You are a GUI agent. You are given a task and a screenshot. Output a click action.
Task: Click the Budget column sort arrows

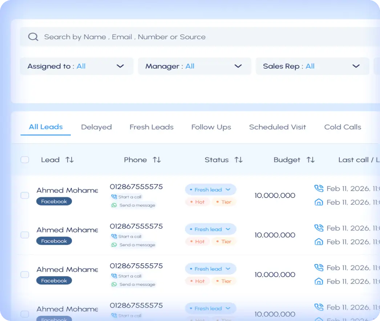[311, 160]
